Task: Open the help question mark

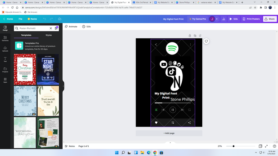Action: pyautogui.click(x=274, y=146)
